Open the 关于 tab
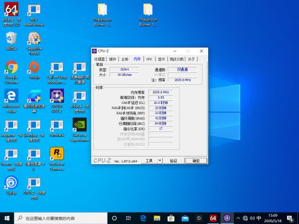 click(191, 59)
